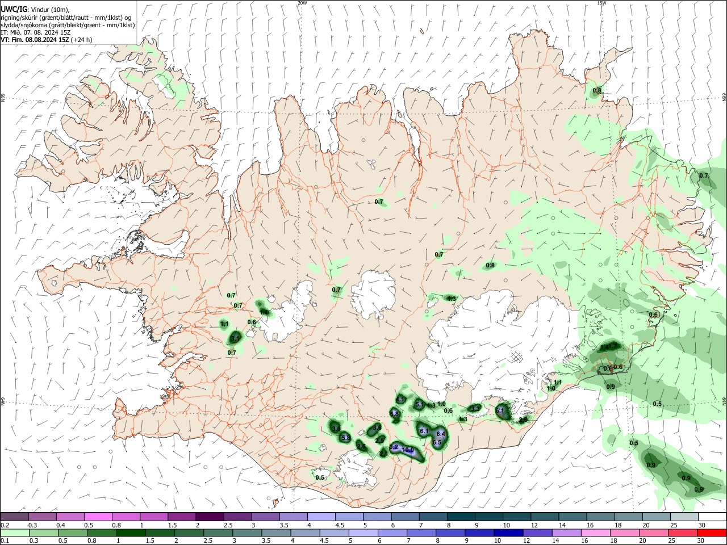This screenshot has width=727, height=545.
Task: Click the '0.1' label in the bottom legend
Action: [5, 541]
